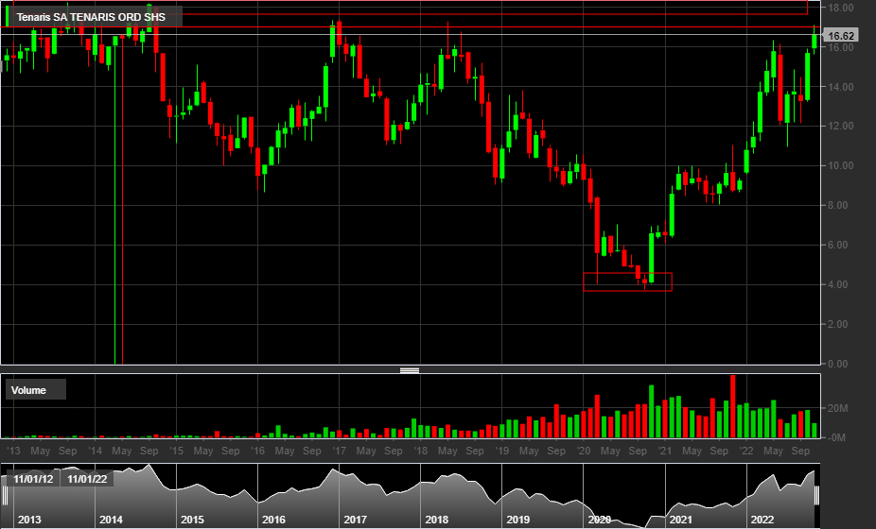
Task: Click the '15 time axis label
Action: tap(177, 451)
